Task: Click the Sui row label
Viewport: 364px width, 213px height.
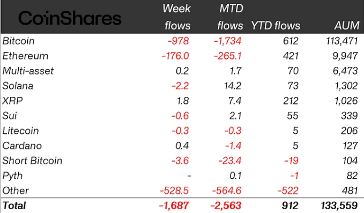Action: 10,116
